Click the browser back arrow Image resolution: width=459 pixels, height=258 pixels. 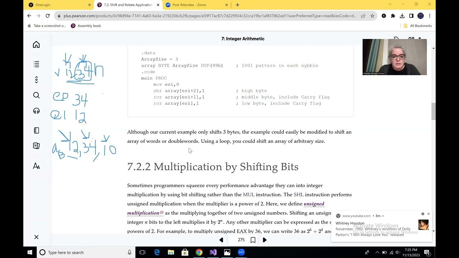pyautogui.click(x=29, y=16)
